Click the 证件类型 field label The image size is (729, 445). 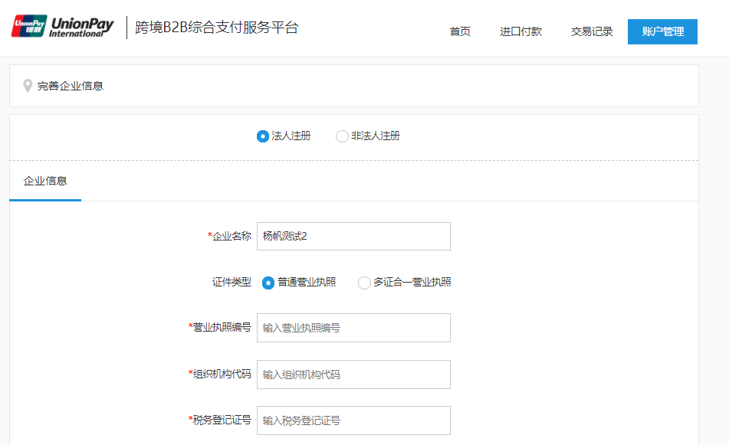(x=232, y=282)
